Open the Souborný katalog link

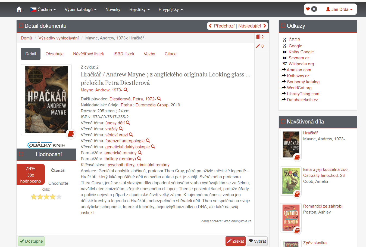(303, 82)
